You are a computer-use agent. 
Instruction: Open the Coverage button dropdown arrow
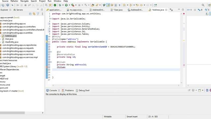pyautogui.click(x=76, y=5)
